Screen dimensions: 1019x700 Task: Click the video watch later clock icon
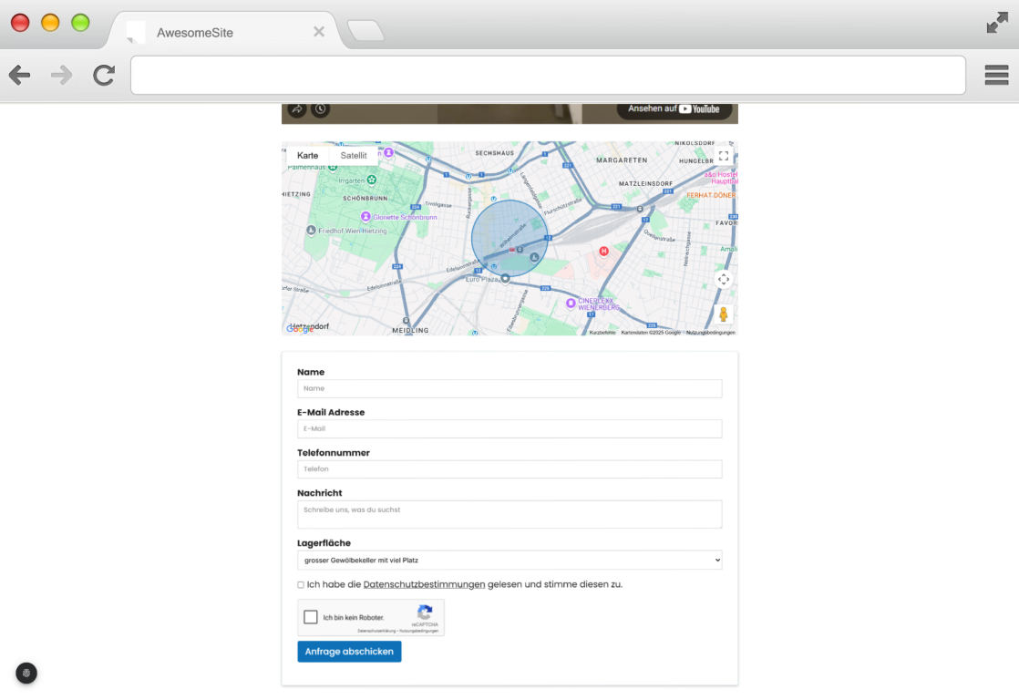tap(321, 109)
